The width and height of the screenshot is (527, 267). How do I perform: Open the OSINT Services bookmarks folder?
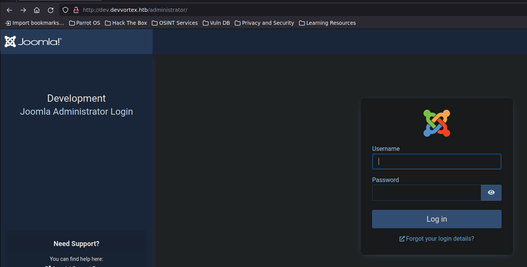coord(175,23)
